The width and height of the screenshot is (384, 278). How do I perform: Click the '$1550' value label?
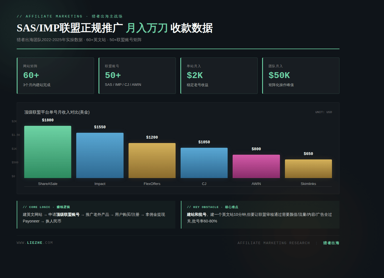point(100,127)
